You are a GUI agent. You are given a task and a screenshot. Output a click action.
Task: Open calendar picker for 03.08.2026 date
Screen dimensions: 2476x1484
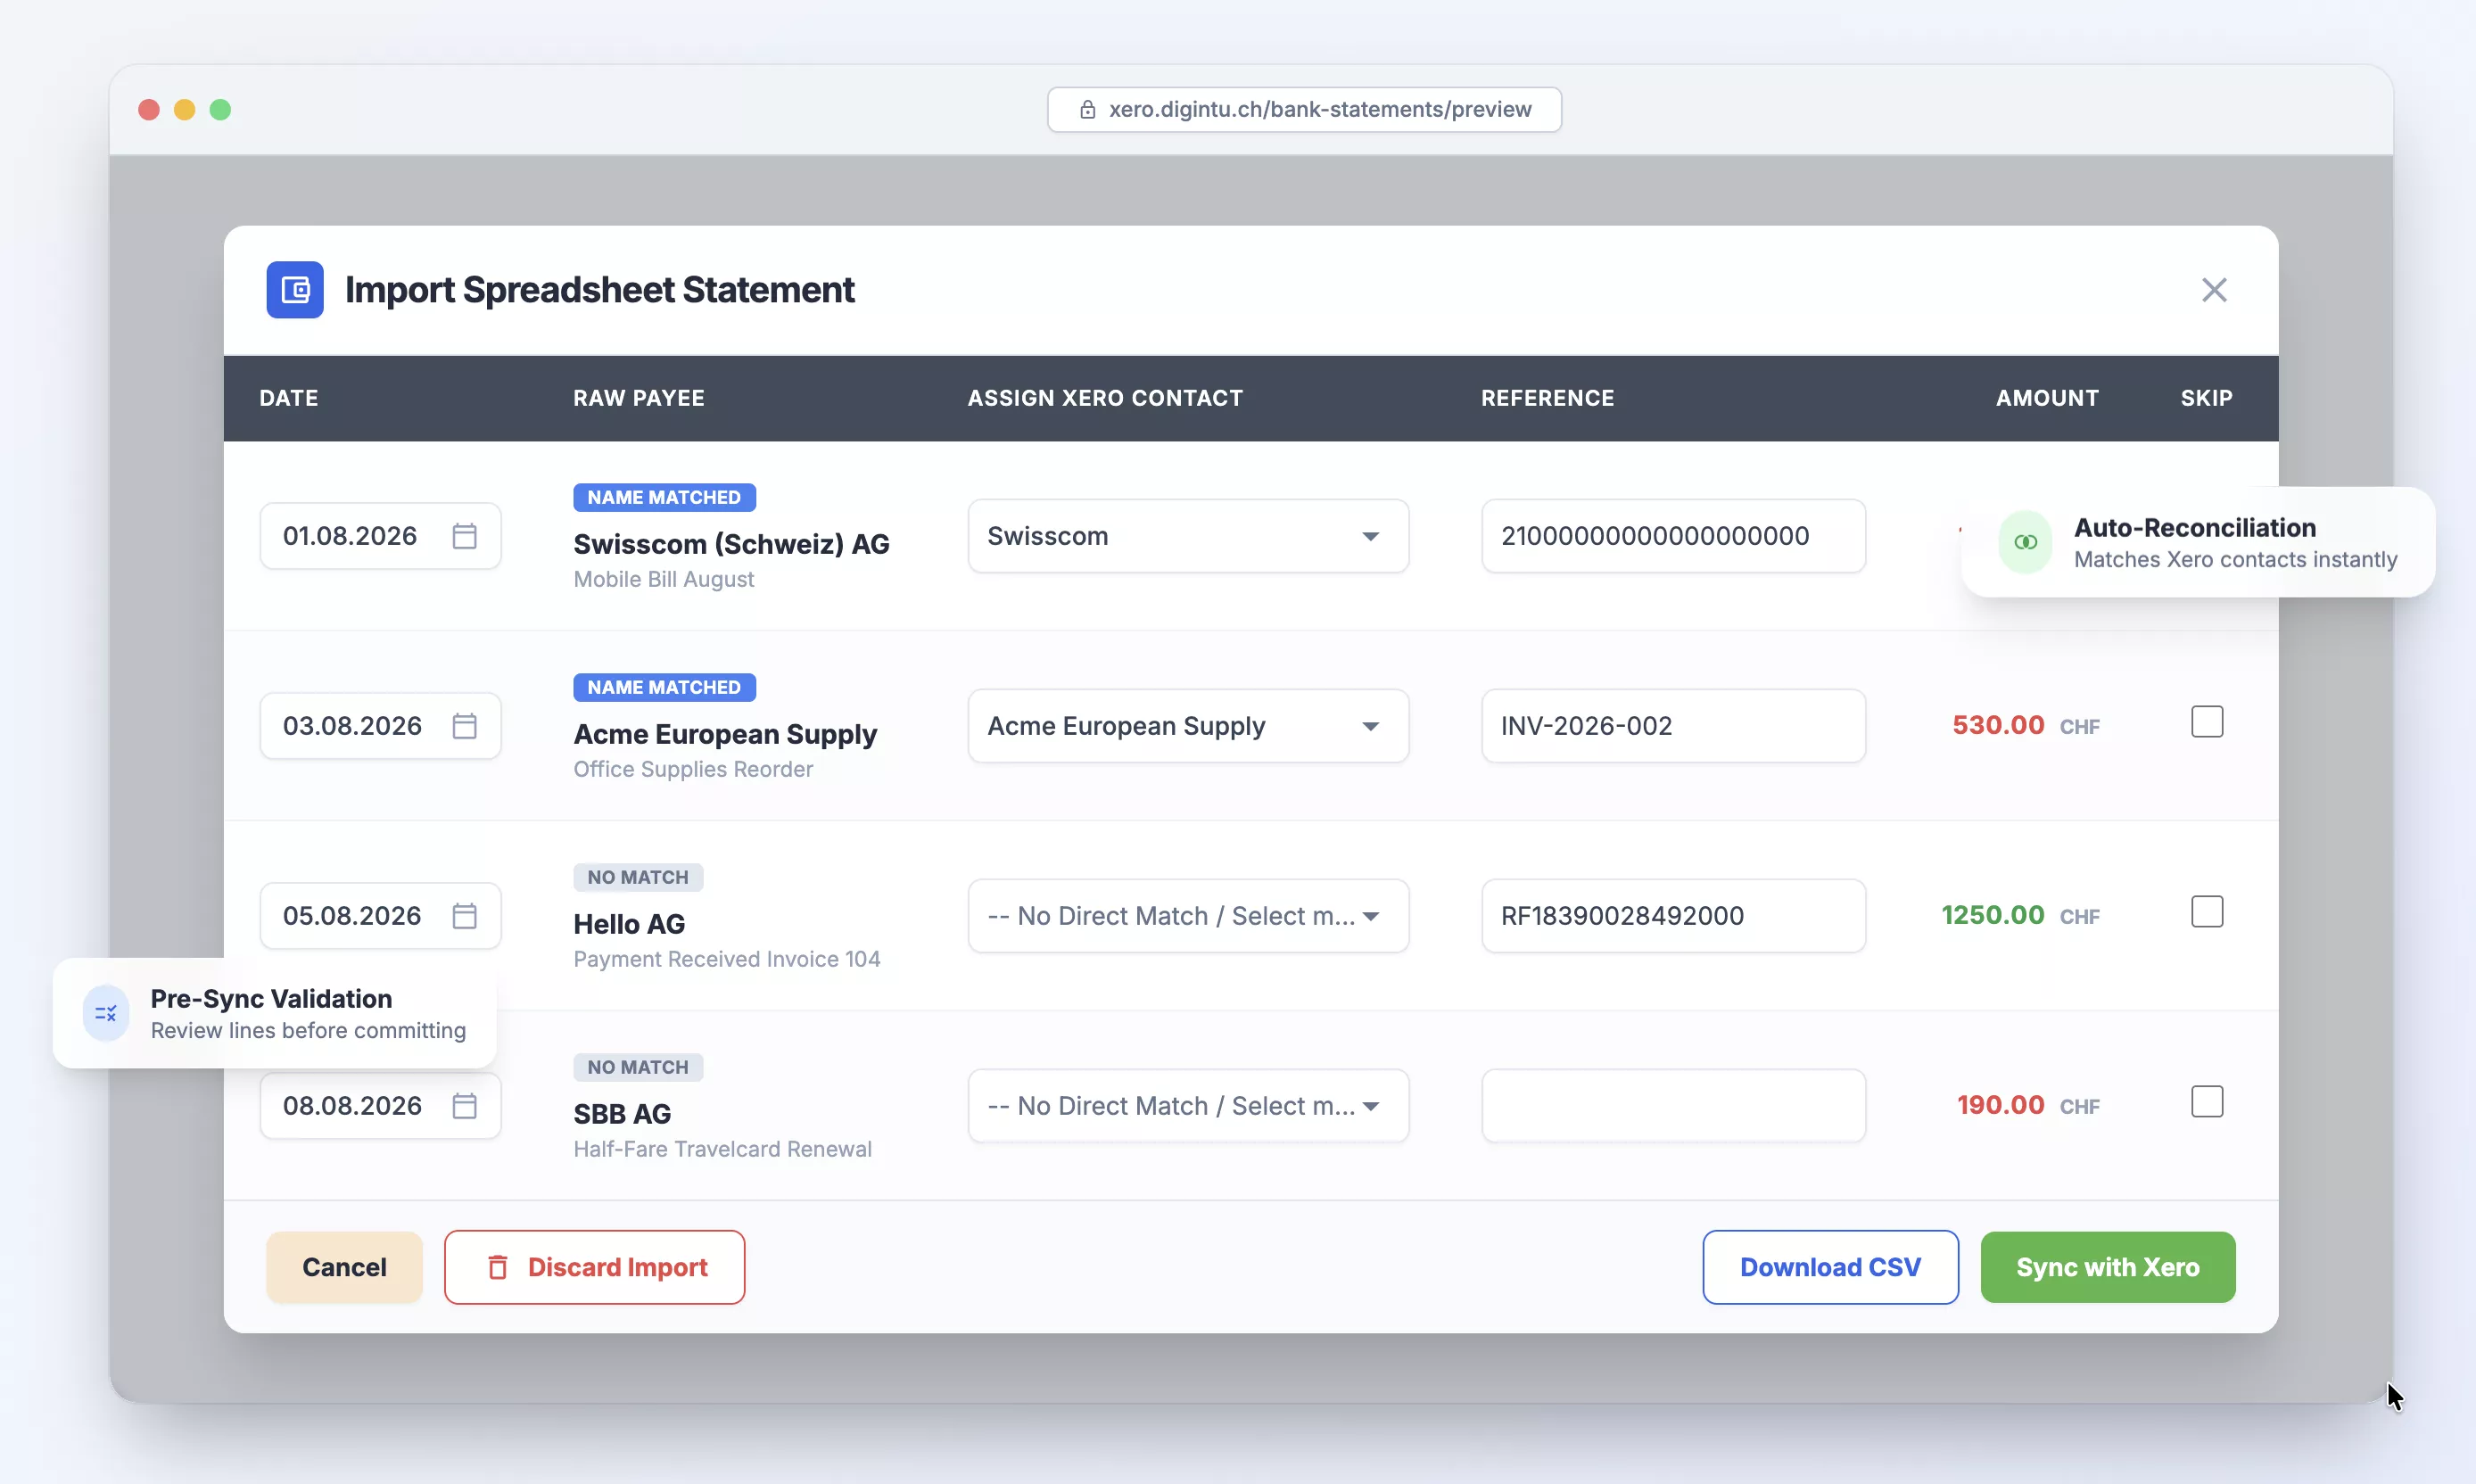(x=464, y=726)
